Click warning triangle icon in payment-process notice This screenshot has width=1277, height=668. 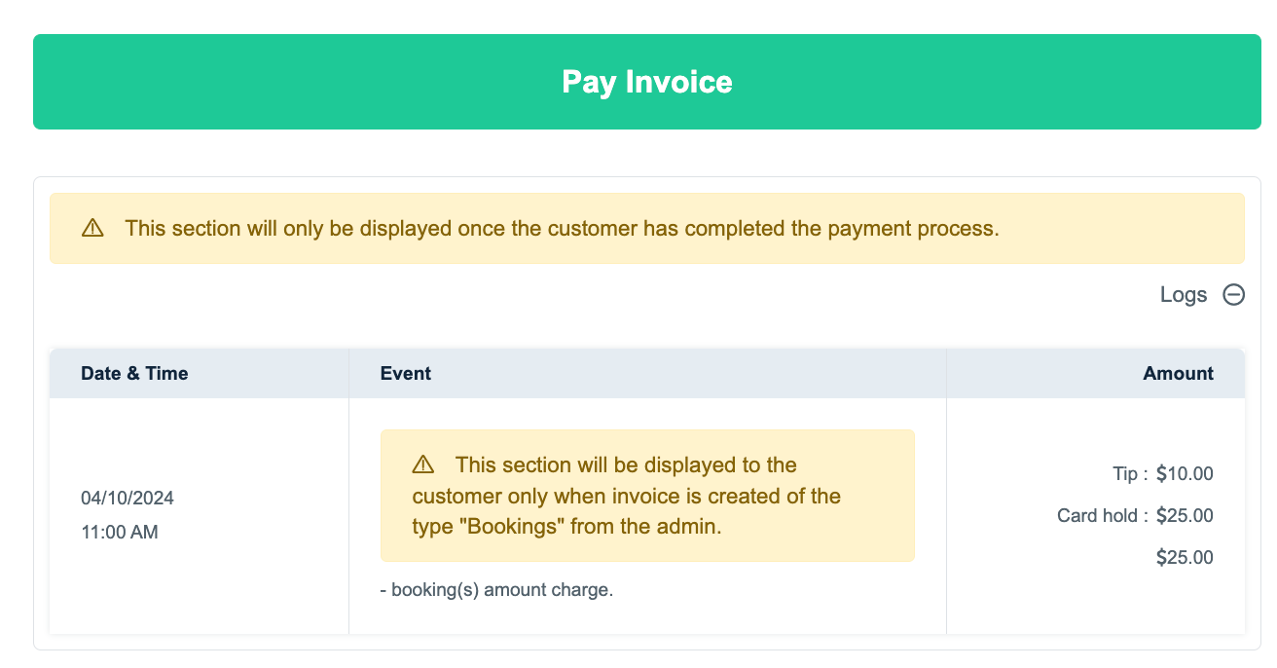tap(92, 229)
